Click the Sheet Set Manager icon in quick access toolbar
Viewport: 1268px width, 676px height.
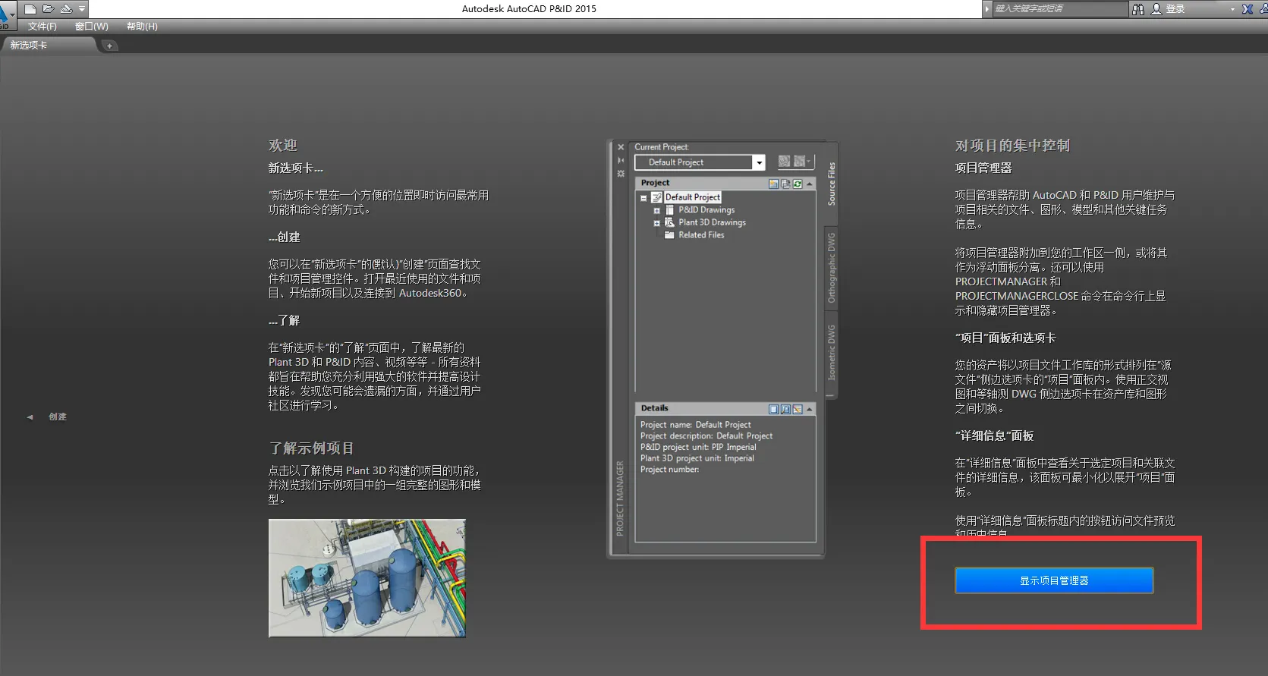point(66,9)
